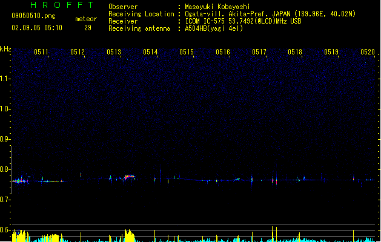This screenshot has height=242, width=381.
Task: Click the Receiving antenna label
Action: tap(139, 28)
